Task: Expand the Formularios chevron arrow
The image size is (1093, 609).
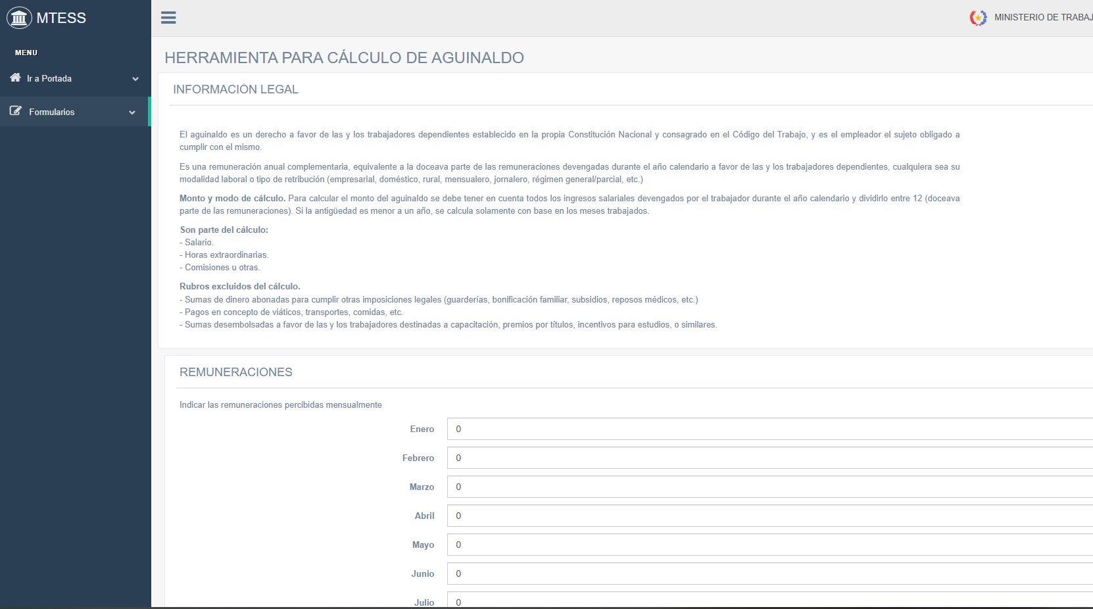Action: 132,112
